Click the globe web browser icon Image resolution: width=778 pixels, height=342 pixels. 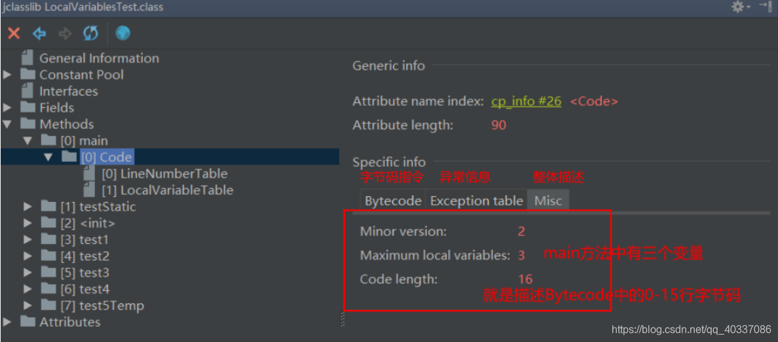tap(122, 34)
